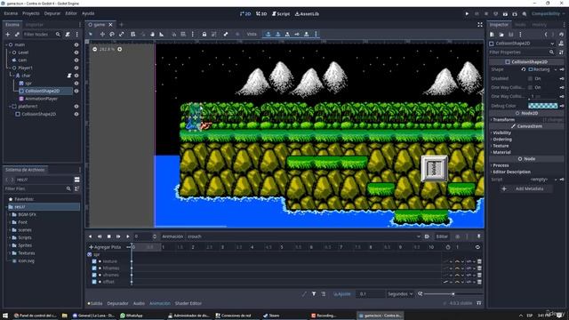Expand the Visibility section
569x320 pixels.
tap(527, 132)
